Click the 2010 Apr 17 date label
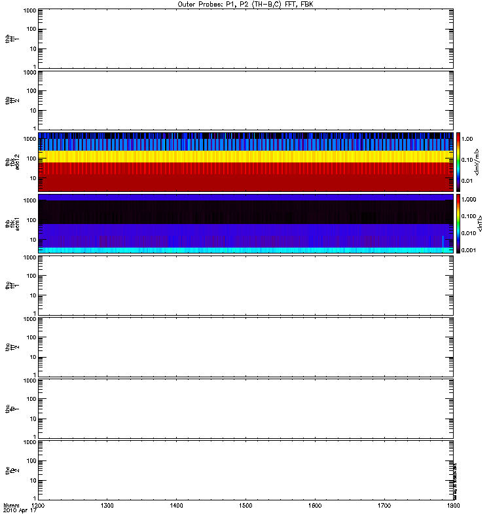Image resolution: width=491 pixels, height=524 pixels. coord(20,511)
